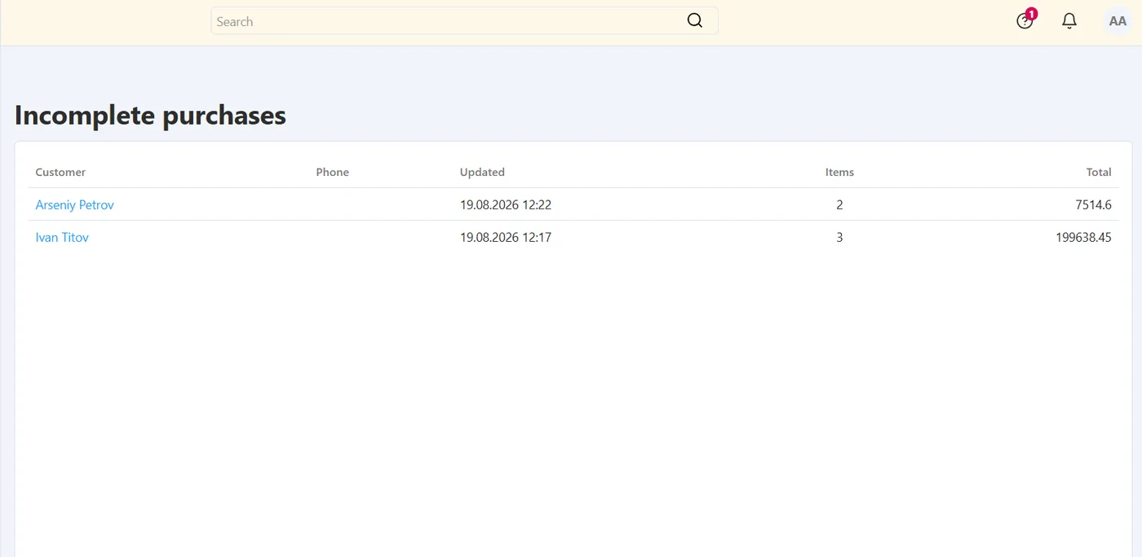Viewport: 1142px width, 557px height.
Task: Click the Customer column header
Action: tap(60, 172)
